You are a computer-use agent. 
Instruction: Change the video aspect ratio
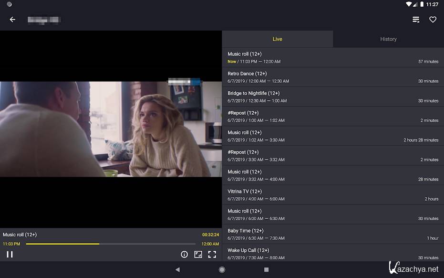(x=198, y=255)
